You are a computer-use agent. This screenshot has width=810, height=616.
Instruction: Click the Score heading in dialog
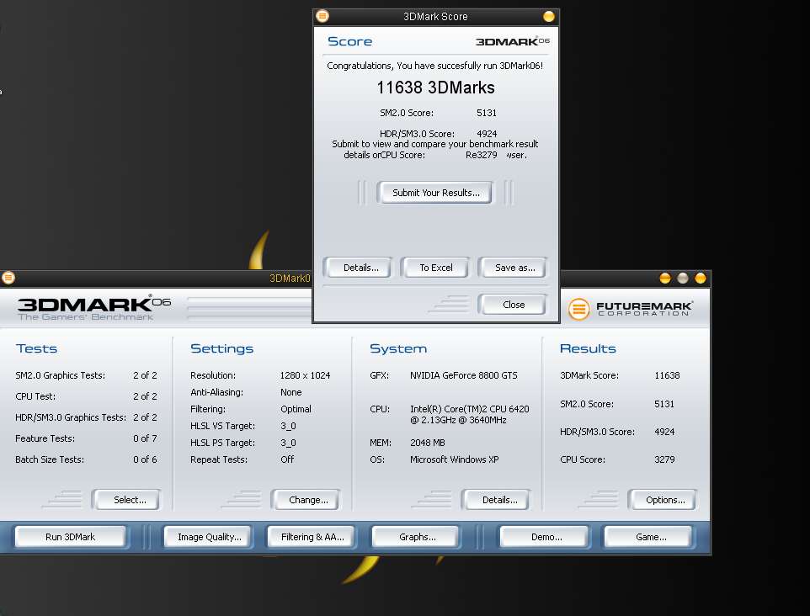(349, 41)
